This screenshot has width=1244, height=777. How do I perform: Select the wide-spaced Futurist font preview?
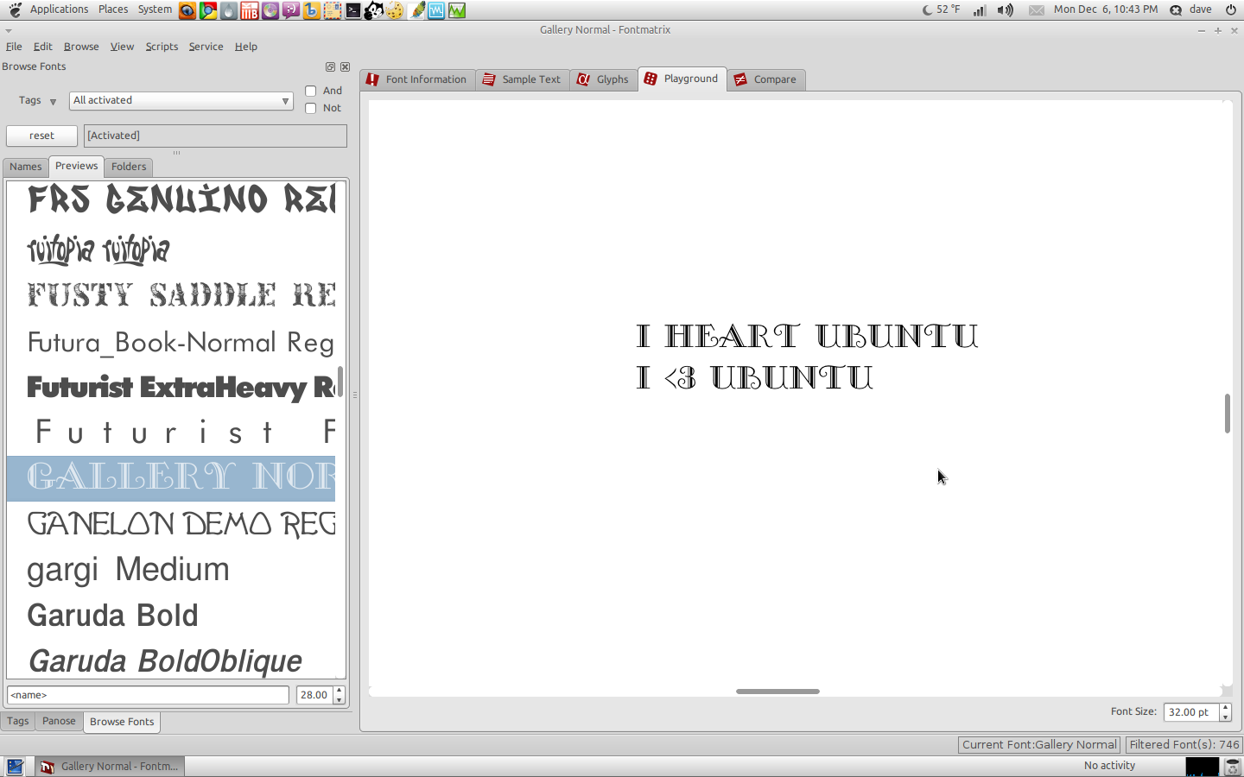[171, 432]
